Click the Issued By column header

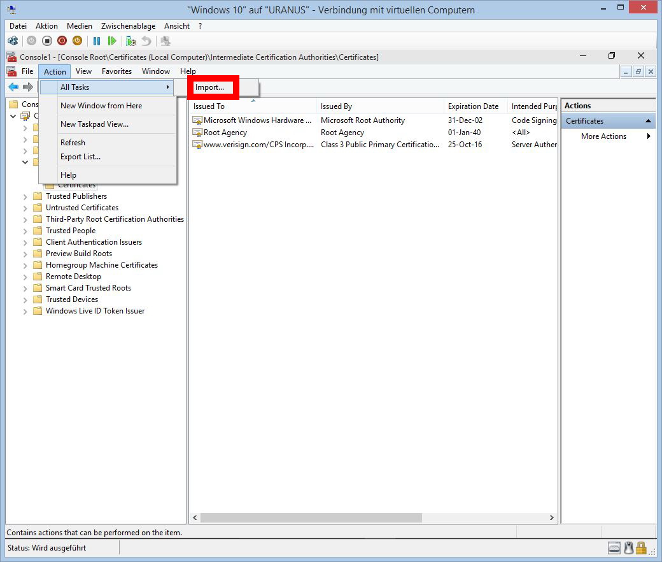tap(336, 106)
